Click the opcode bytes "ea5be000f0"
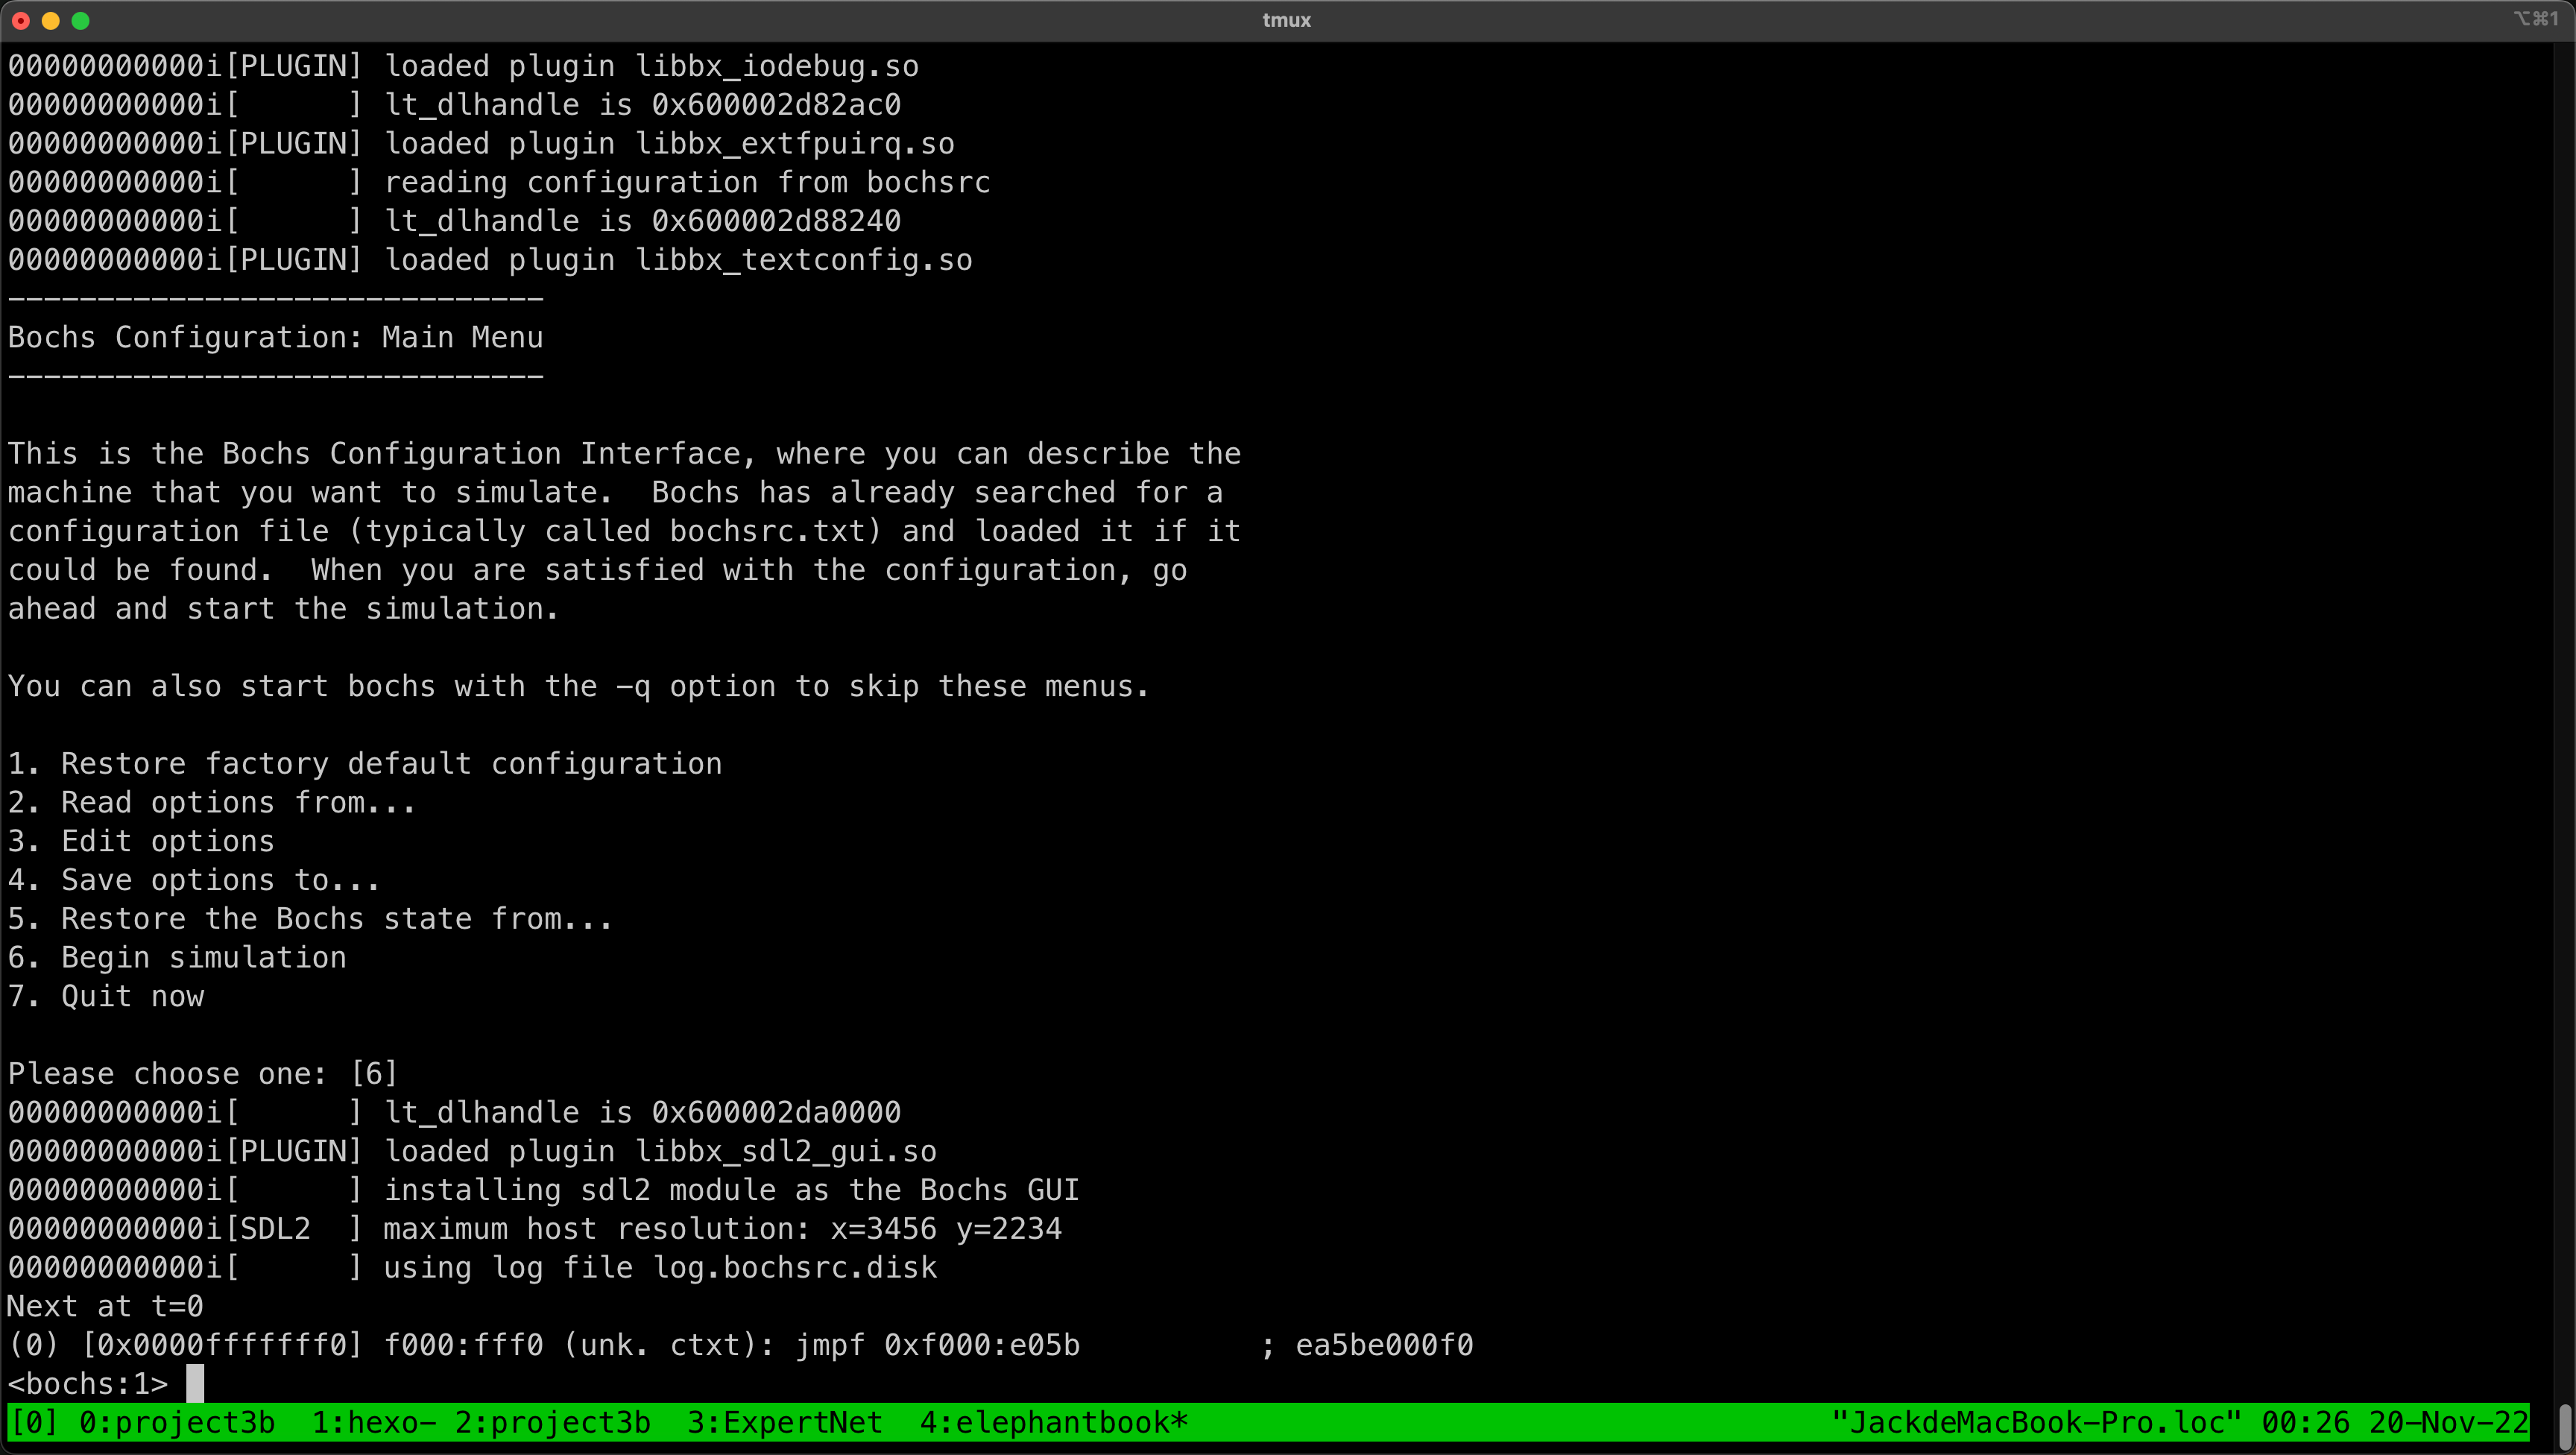The height and width of the screenshot is (1455, 2576). [1385, 1346]
